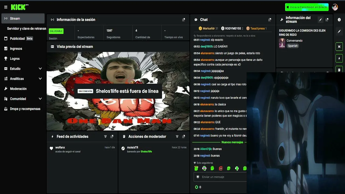
Task: Click the Kick logo
Action: pos(20,7)
